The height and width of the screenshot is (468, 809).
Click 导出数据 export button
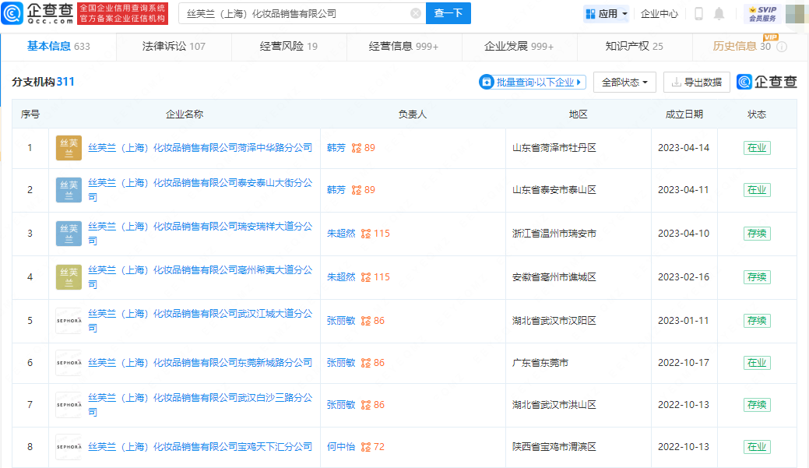click(697, 82)
